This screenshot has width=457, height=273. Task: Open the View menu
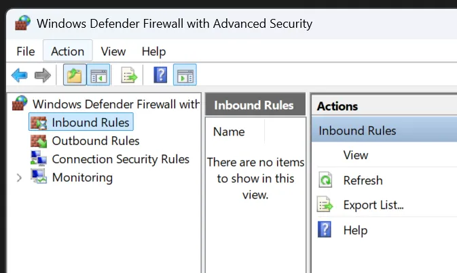click(113, 51)
